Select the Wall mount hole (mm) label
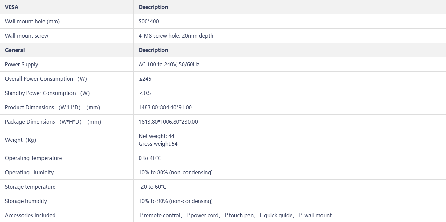The height and width of the screenshot is (222, 446). click(x=32, y=21)
